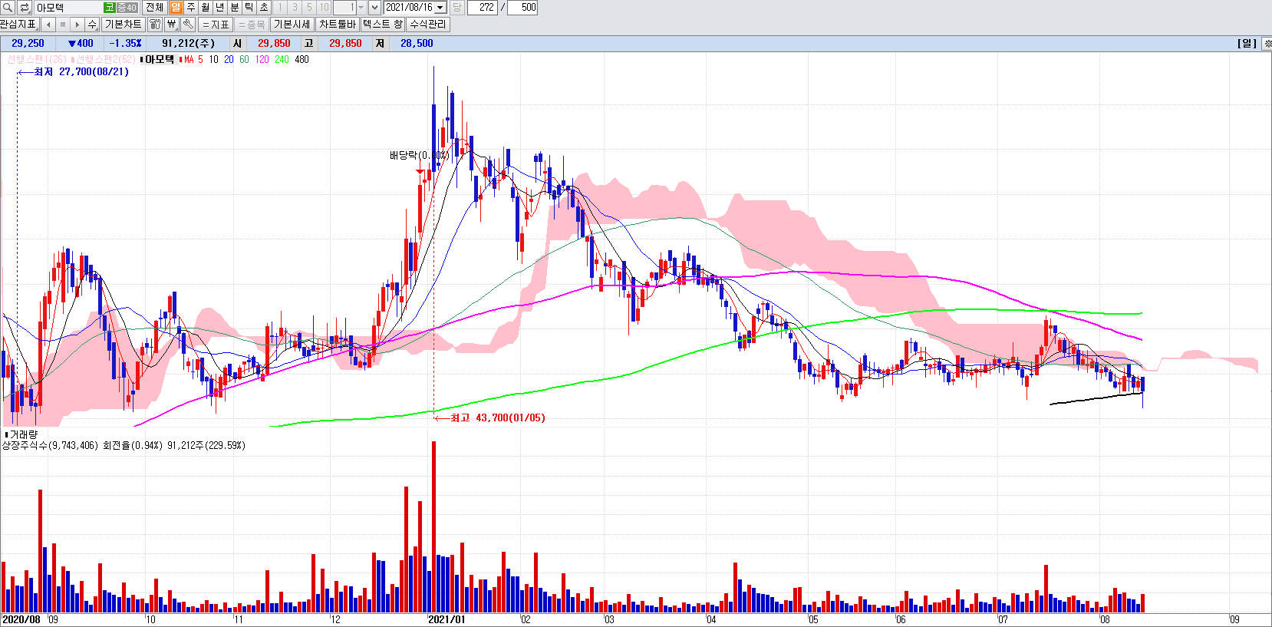The image size is (1272, 627).
Task: Open the 텍스트 창 button
Action: click(x=383, y=25)
